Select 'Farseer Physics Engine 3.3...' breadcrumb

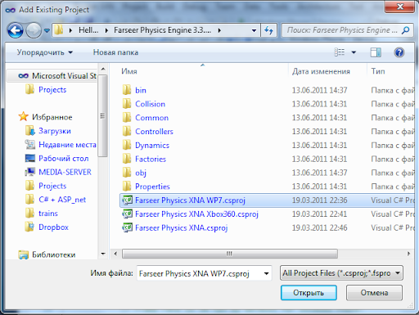pos(163,30)
